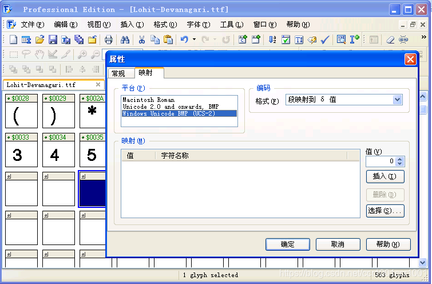The height and width of the screenshot is (284, 432).
Task: Click the green checkmark window icon
Action: tap(286, 40)
